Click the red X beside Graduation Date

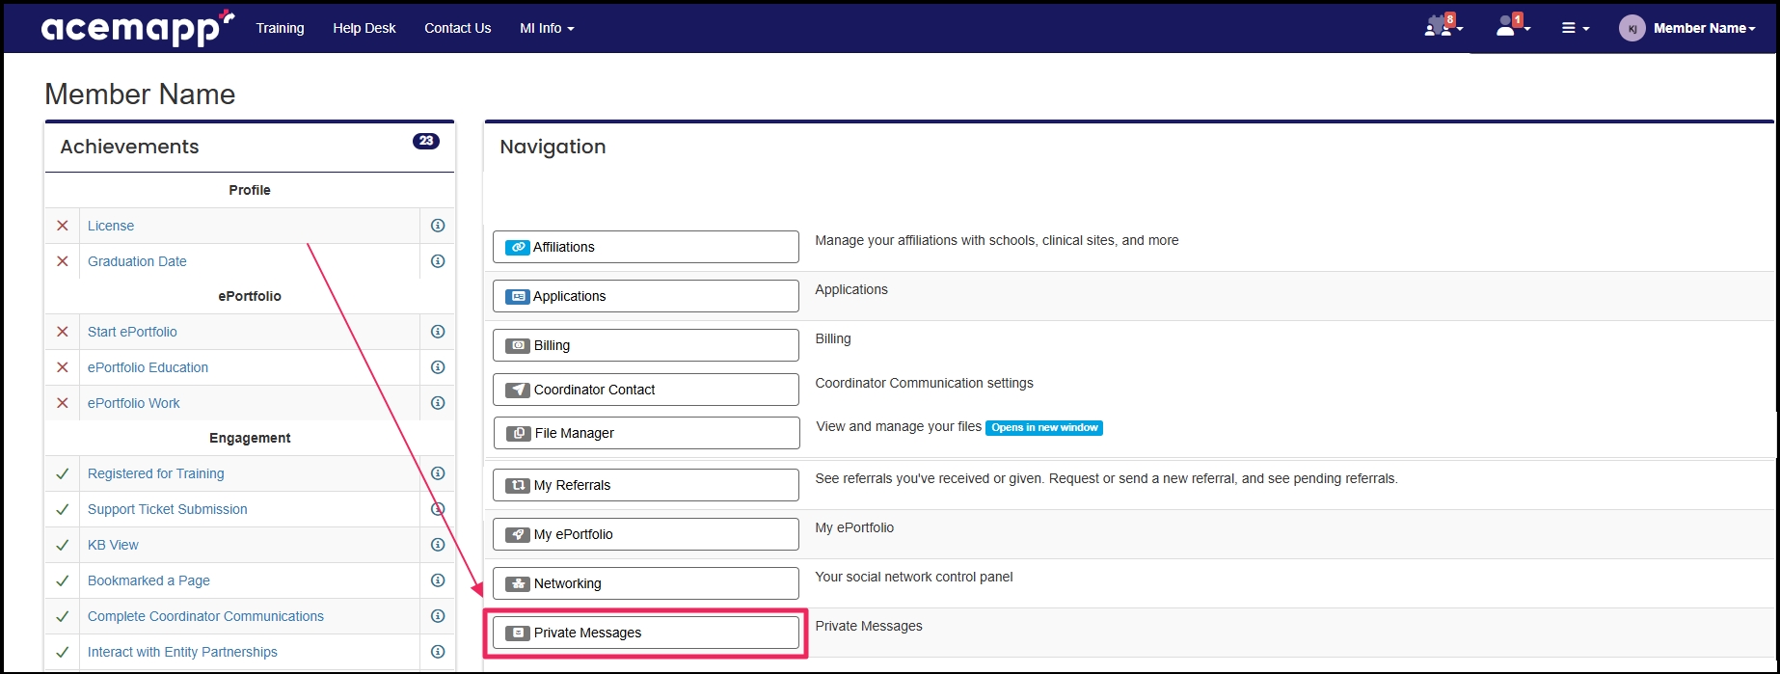coord(63,261)
